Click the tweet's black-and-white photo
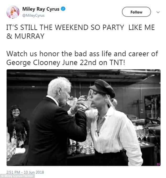 83,118
